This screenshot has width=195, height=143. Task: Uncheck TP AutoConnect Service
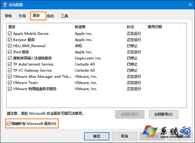click(x=10, y=64)
